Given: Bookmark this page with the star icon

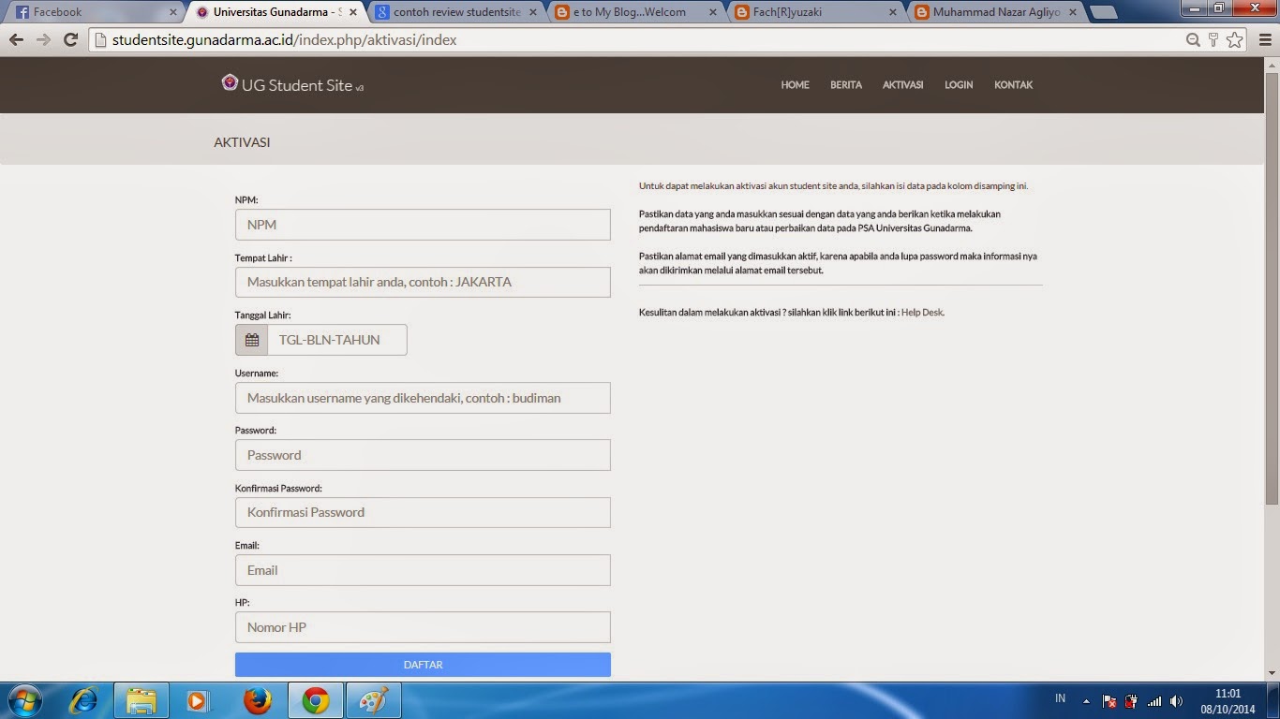Looking at the screenshot, I should tap(1235, 40).
